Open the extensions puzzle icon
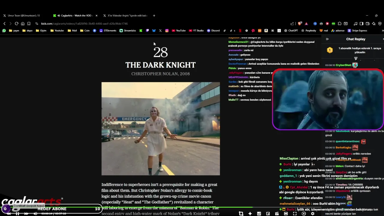 pos(340,24)
